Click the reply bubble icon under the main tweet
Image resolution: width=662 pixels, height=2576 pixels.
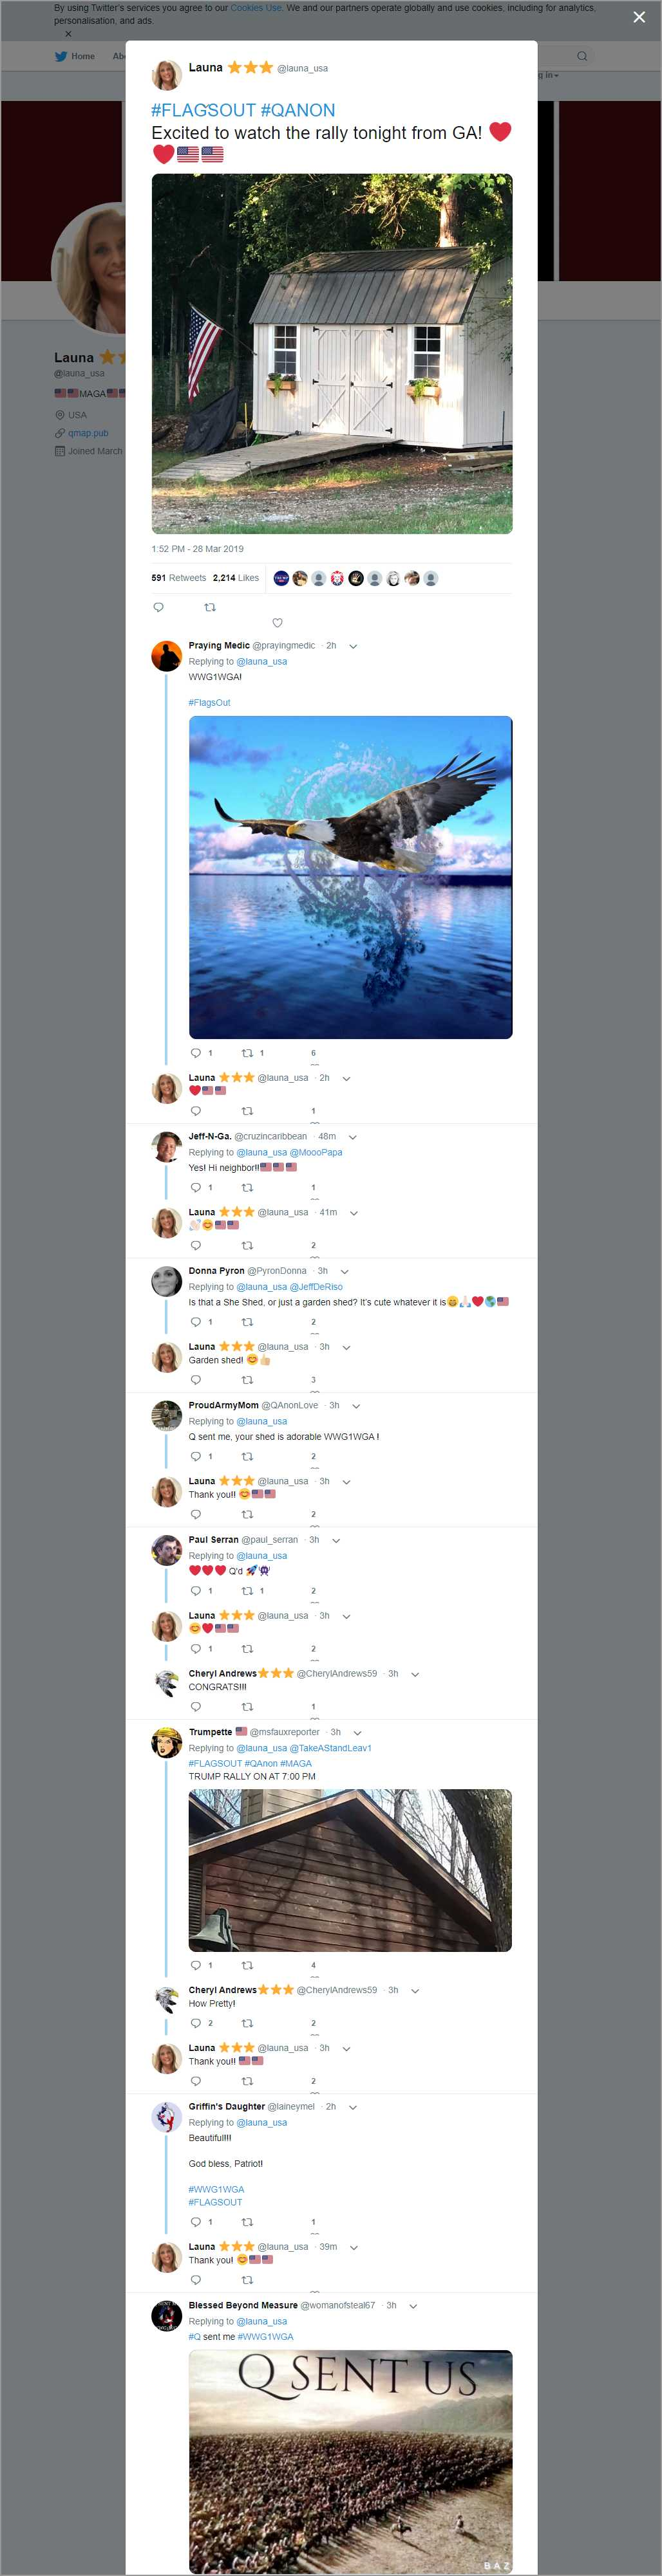pos(158,607)
